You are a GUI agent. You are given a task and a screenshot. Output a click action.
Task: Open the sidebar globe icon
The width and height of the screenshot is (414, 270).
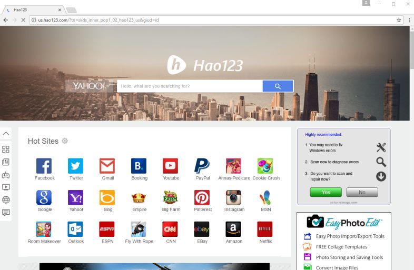coord(6,200)
